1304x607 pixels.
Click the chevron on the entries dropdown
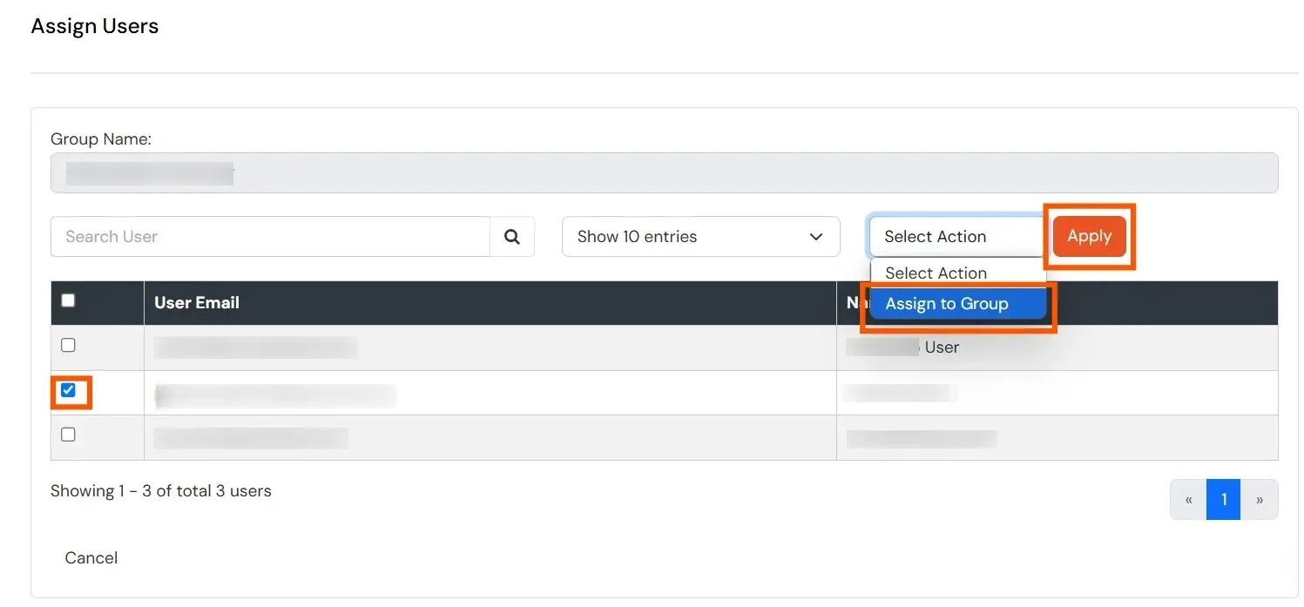tap(815, 236)
